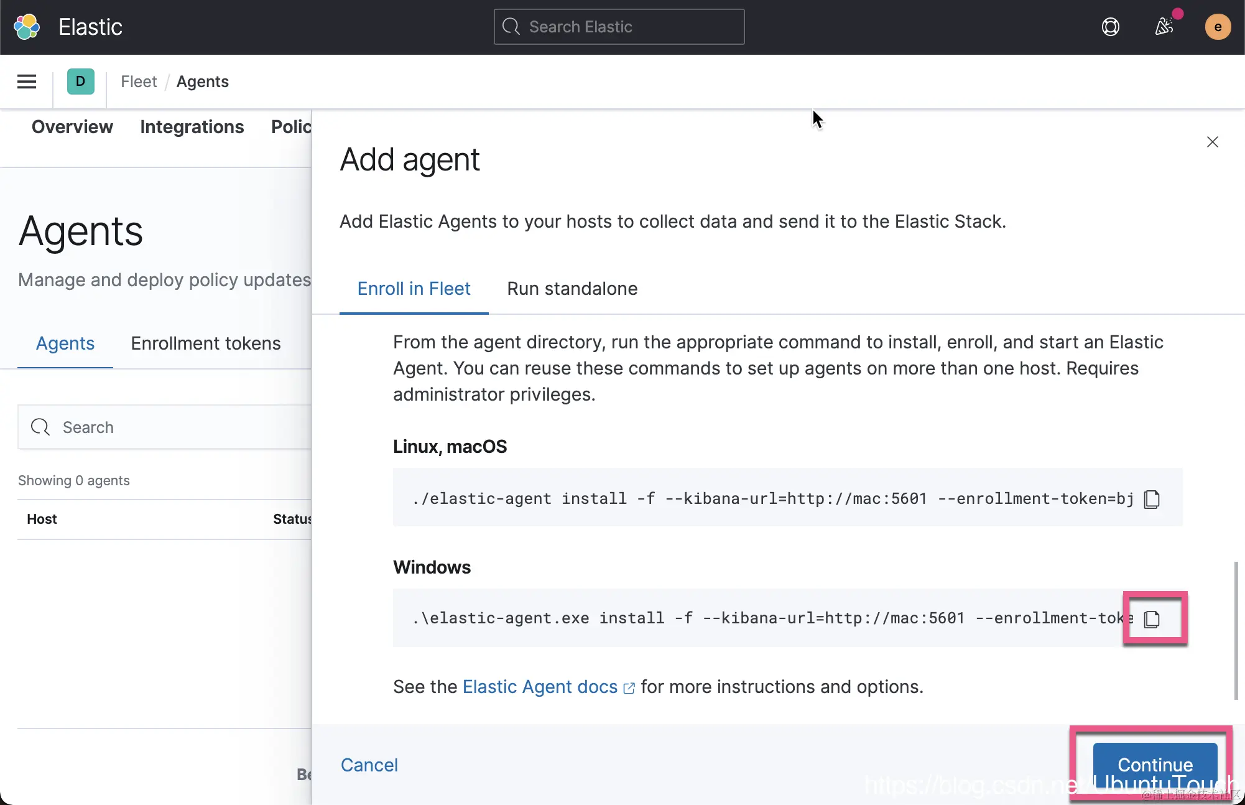This screenshot has width=1245, height=805.
Task: Copy the Linux, macOS install command
Action: 1151,499
